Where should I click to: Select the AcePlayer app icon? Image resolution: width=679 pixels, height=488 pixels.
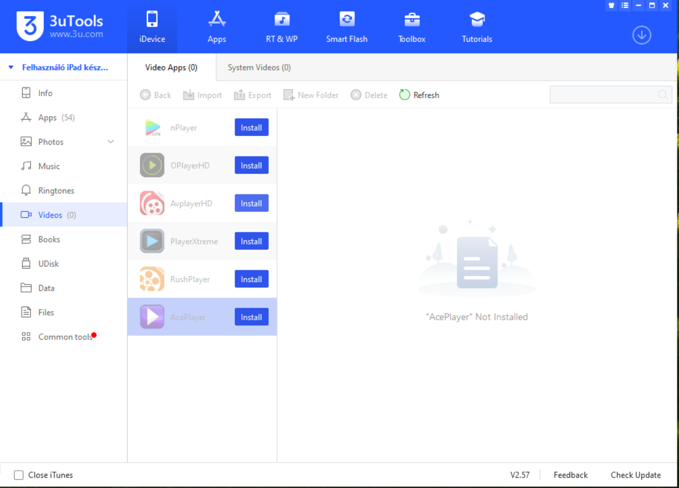pos(152,317)
